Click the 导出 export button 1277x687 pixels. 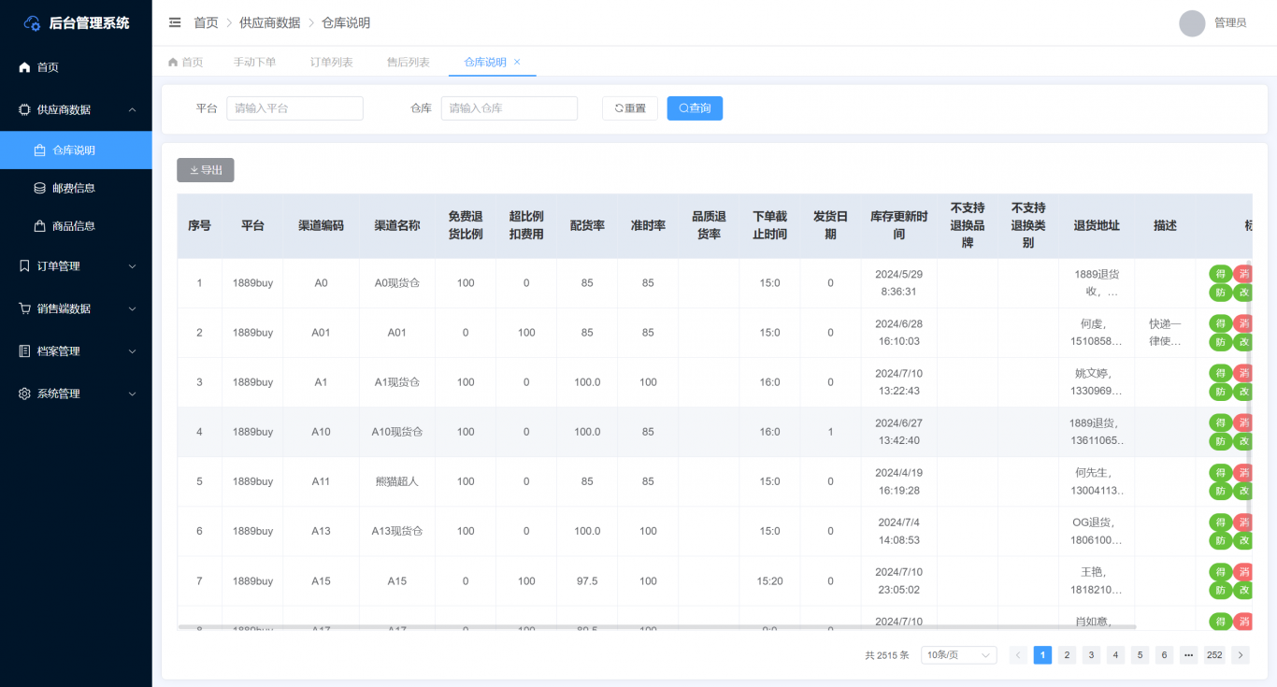pos(206,170)
